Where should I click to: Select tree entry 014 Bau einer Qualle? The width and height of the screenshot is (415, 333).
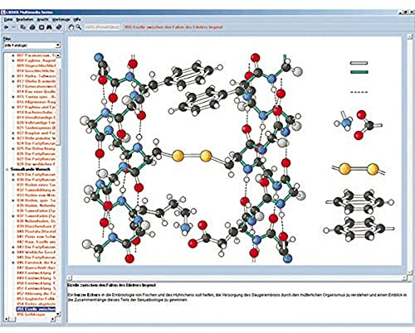(37, 91)
